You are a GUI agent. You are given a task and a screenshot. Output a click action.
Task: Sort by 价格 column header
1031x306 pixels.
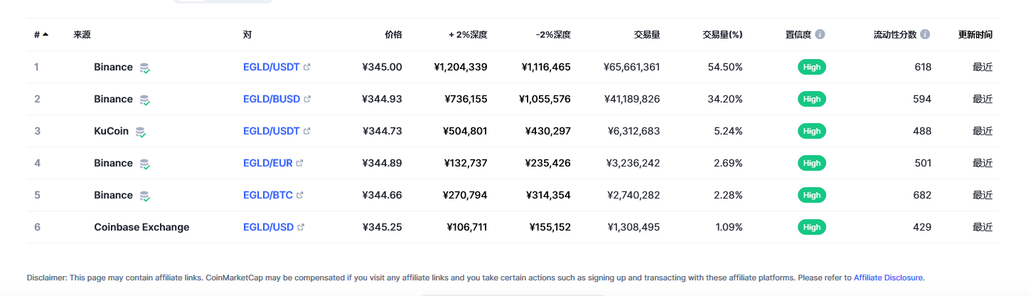click(x=393, y=34)
